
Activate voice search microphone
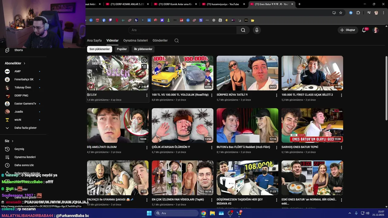257,30
